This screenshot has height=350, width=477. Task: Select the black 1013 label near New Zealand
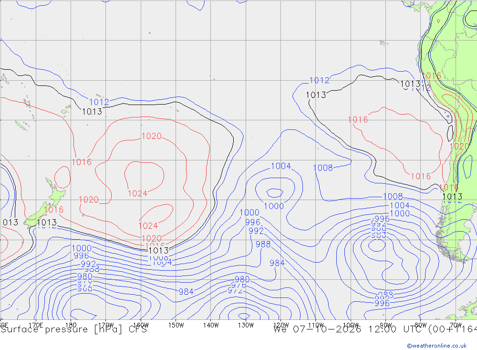47,223
